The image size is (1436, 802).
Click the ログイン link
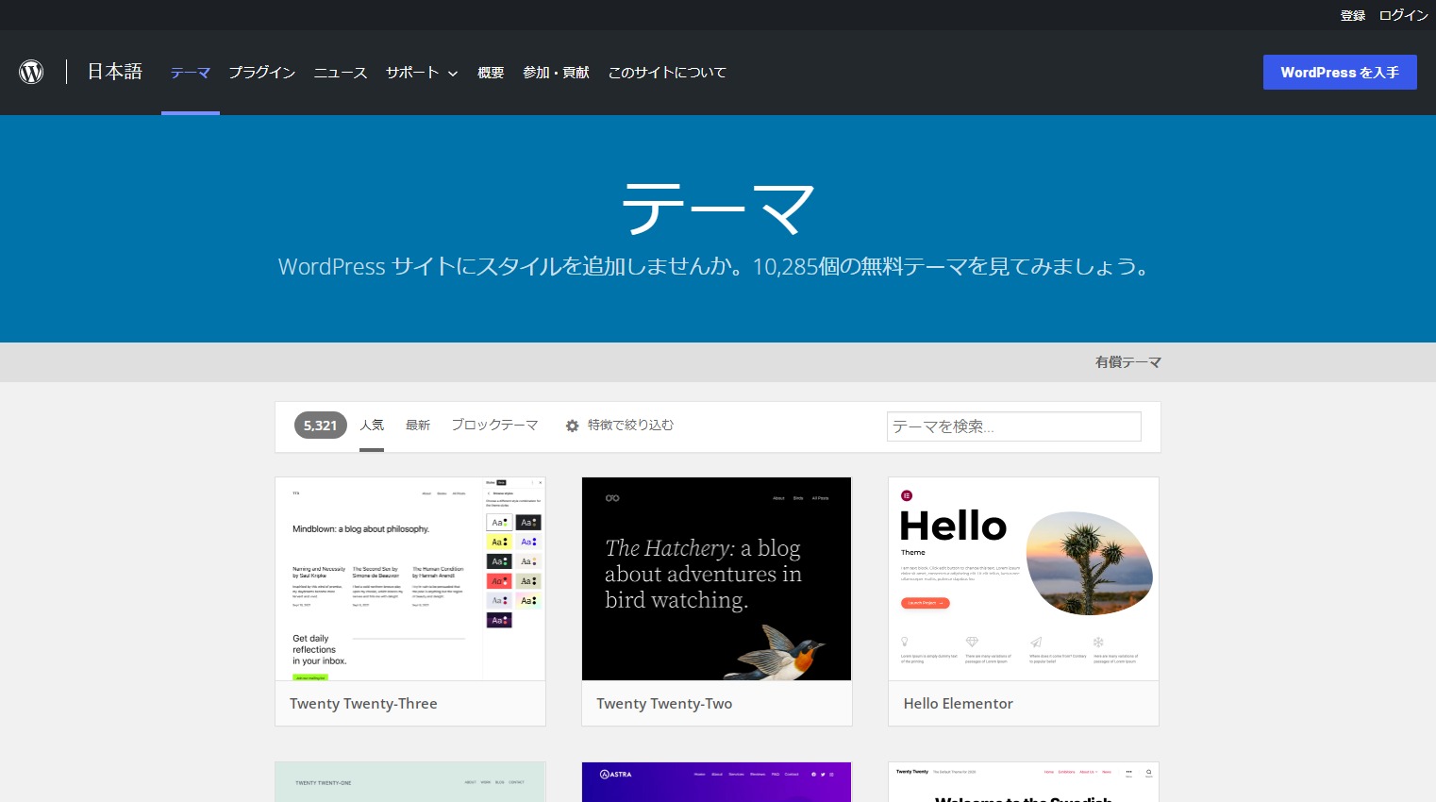[x=1403, y=15]
